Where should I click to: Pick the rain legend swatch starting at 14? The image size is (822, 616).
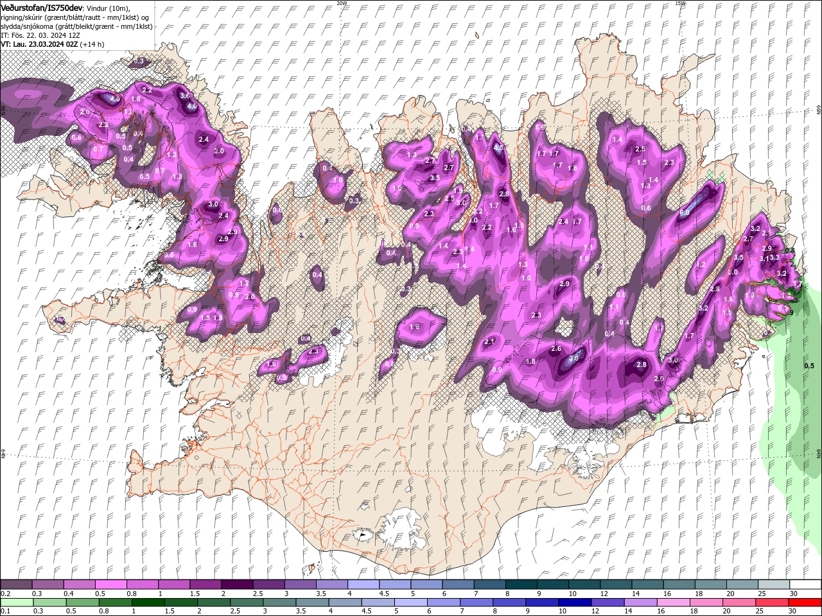point(640,602)
